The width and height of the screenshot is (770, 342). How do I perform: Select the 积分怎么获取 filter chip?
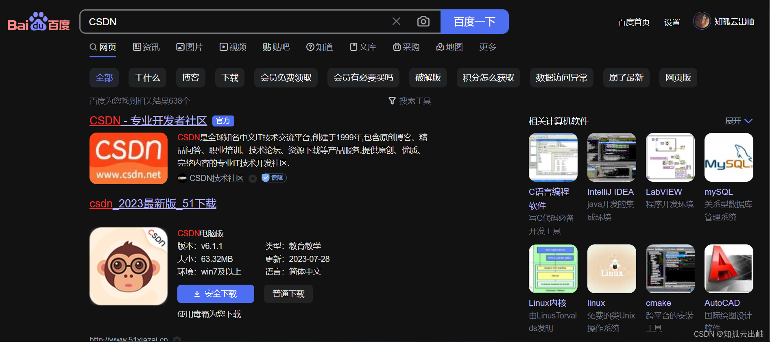click(x=489, y=78)
